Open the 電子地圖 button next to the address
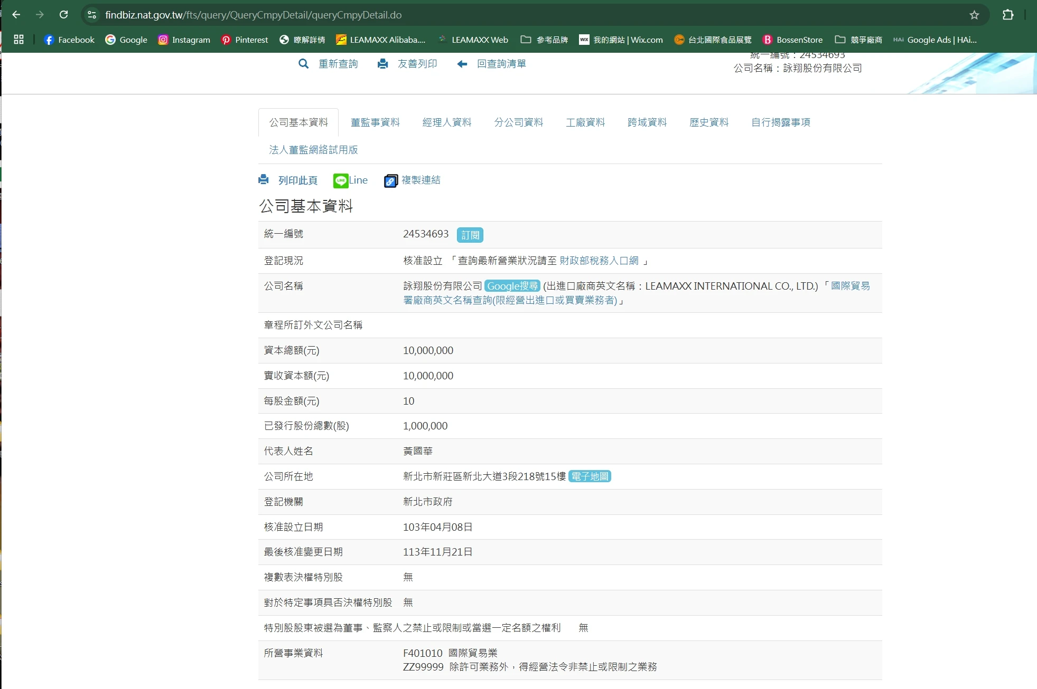Image resolution: width=1037 pixels, height=689 pixels. pyautogui.click(x=590, y=476)
